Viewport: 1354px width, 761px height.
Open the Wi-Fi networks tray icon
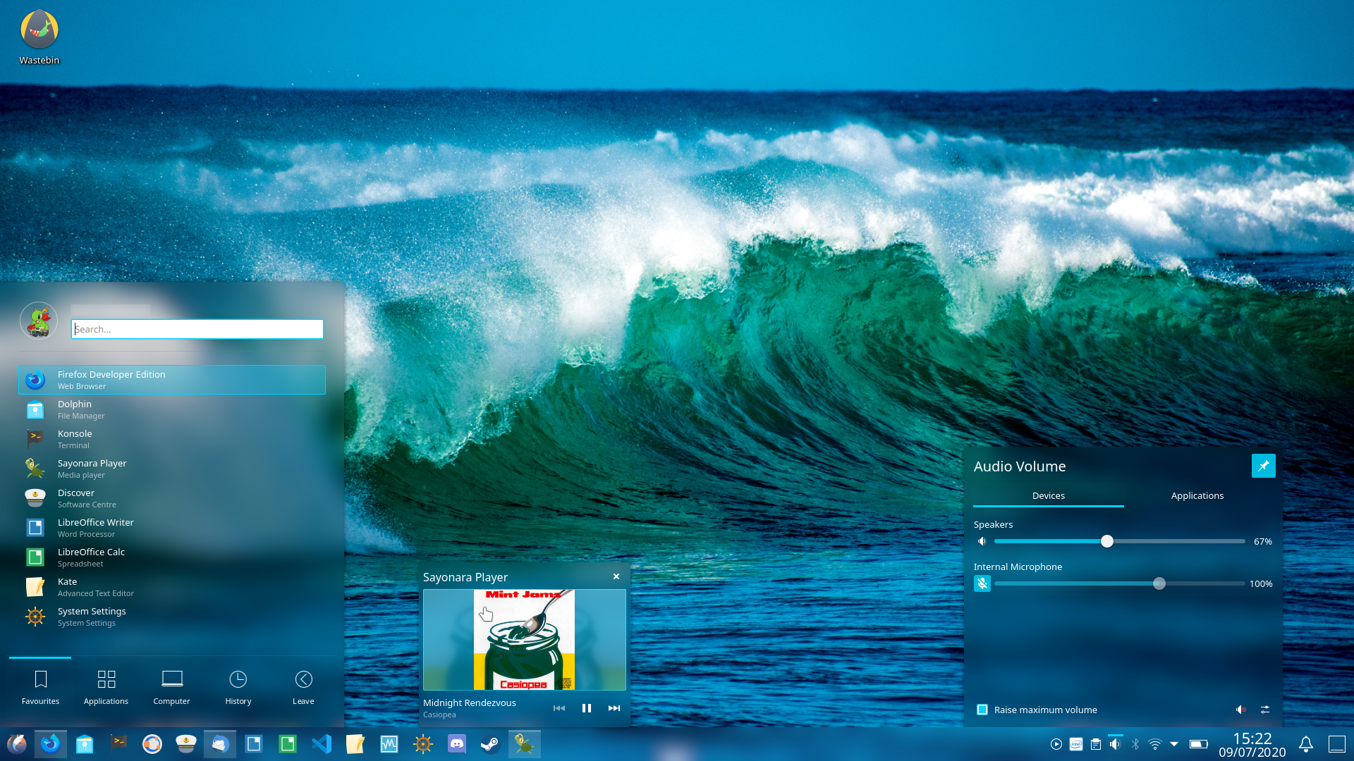(1155, 744)
